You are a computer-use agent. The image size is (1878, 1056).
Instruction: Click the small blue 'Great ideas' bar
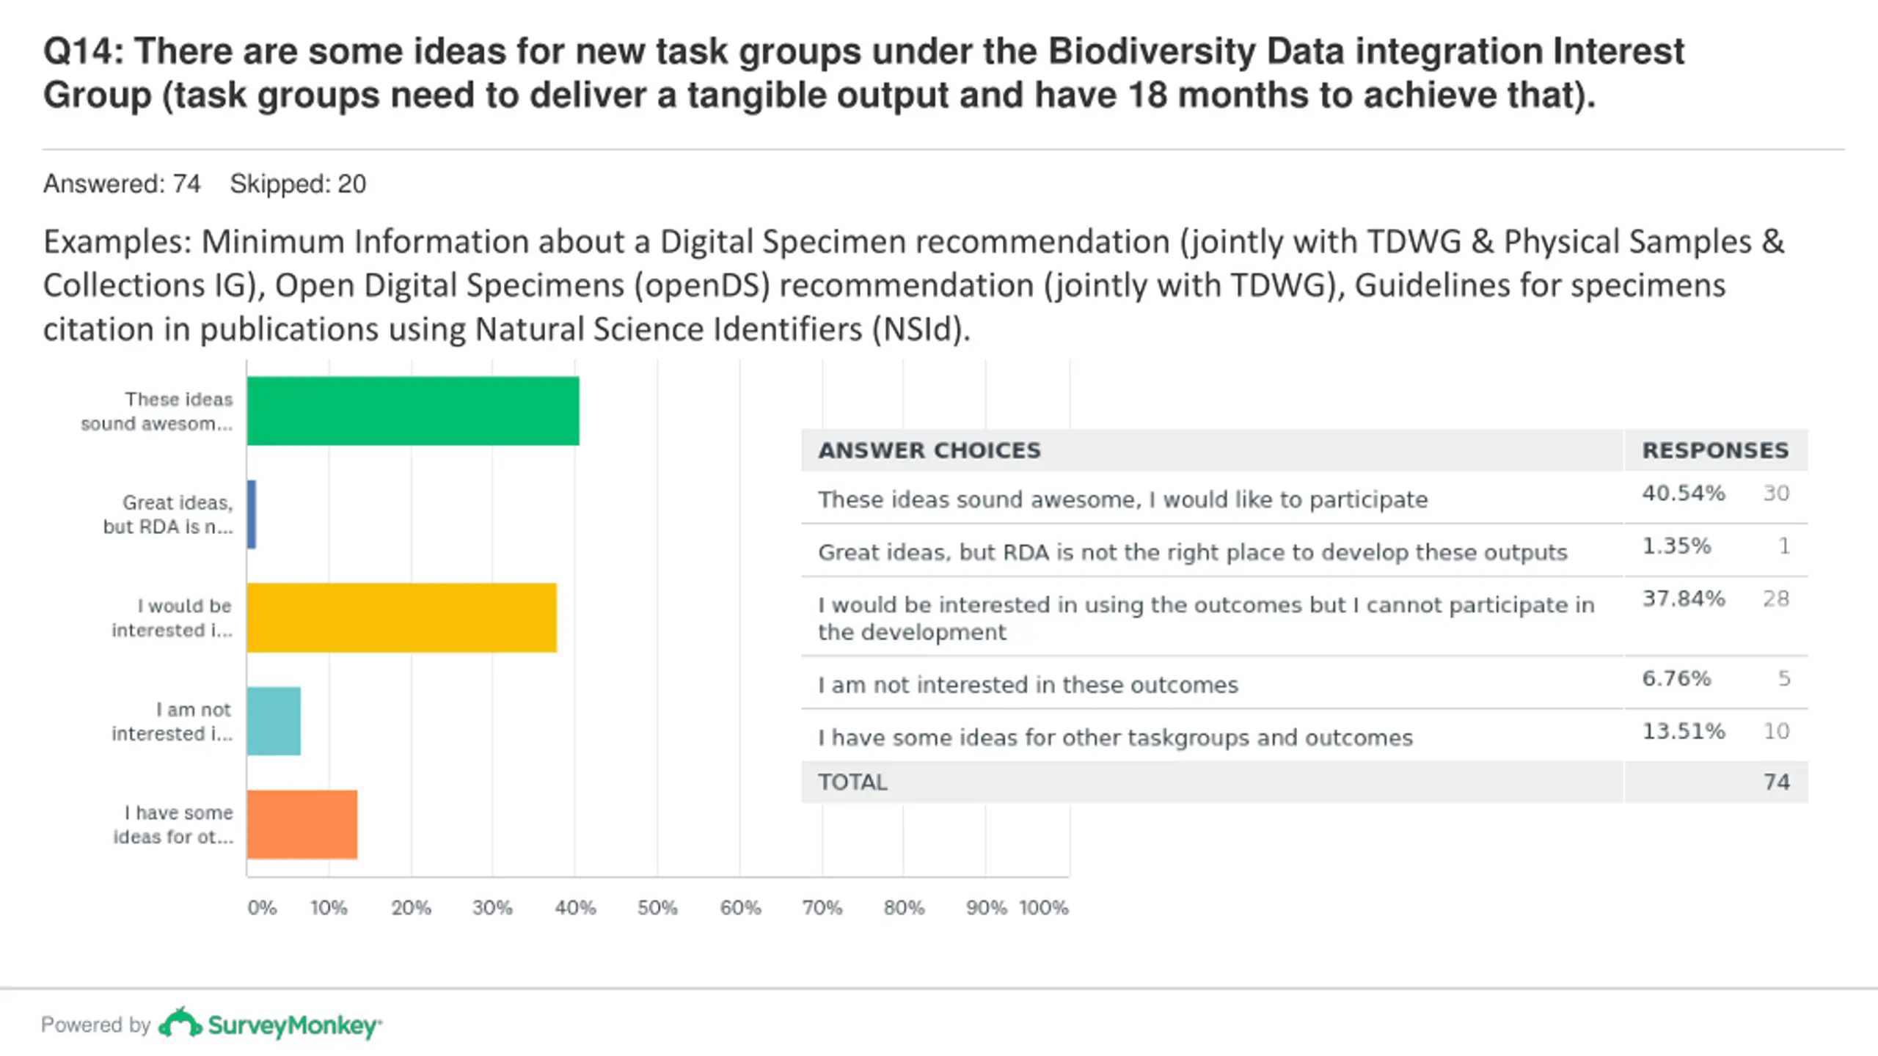tap(252, 514)
